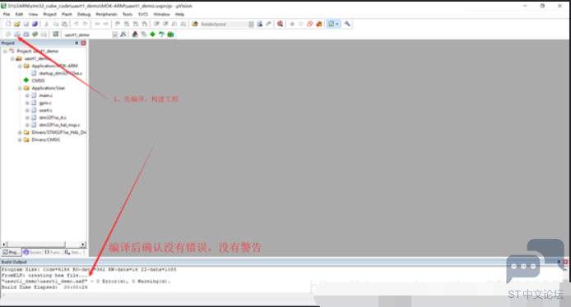Open the Peripherals menu
The width and height of the screenshot is (571, 307).
point(106,14)
